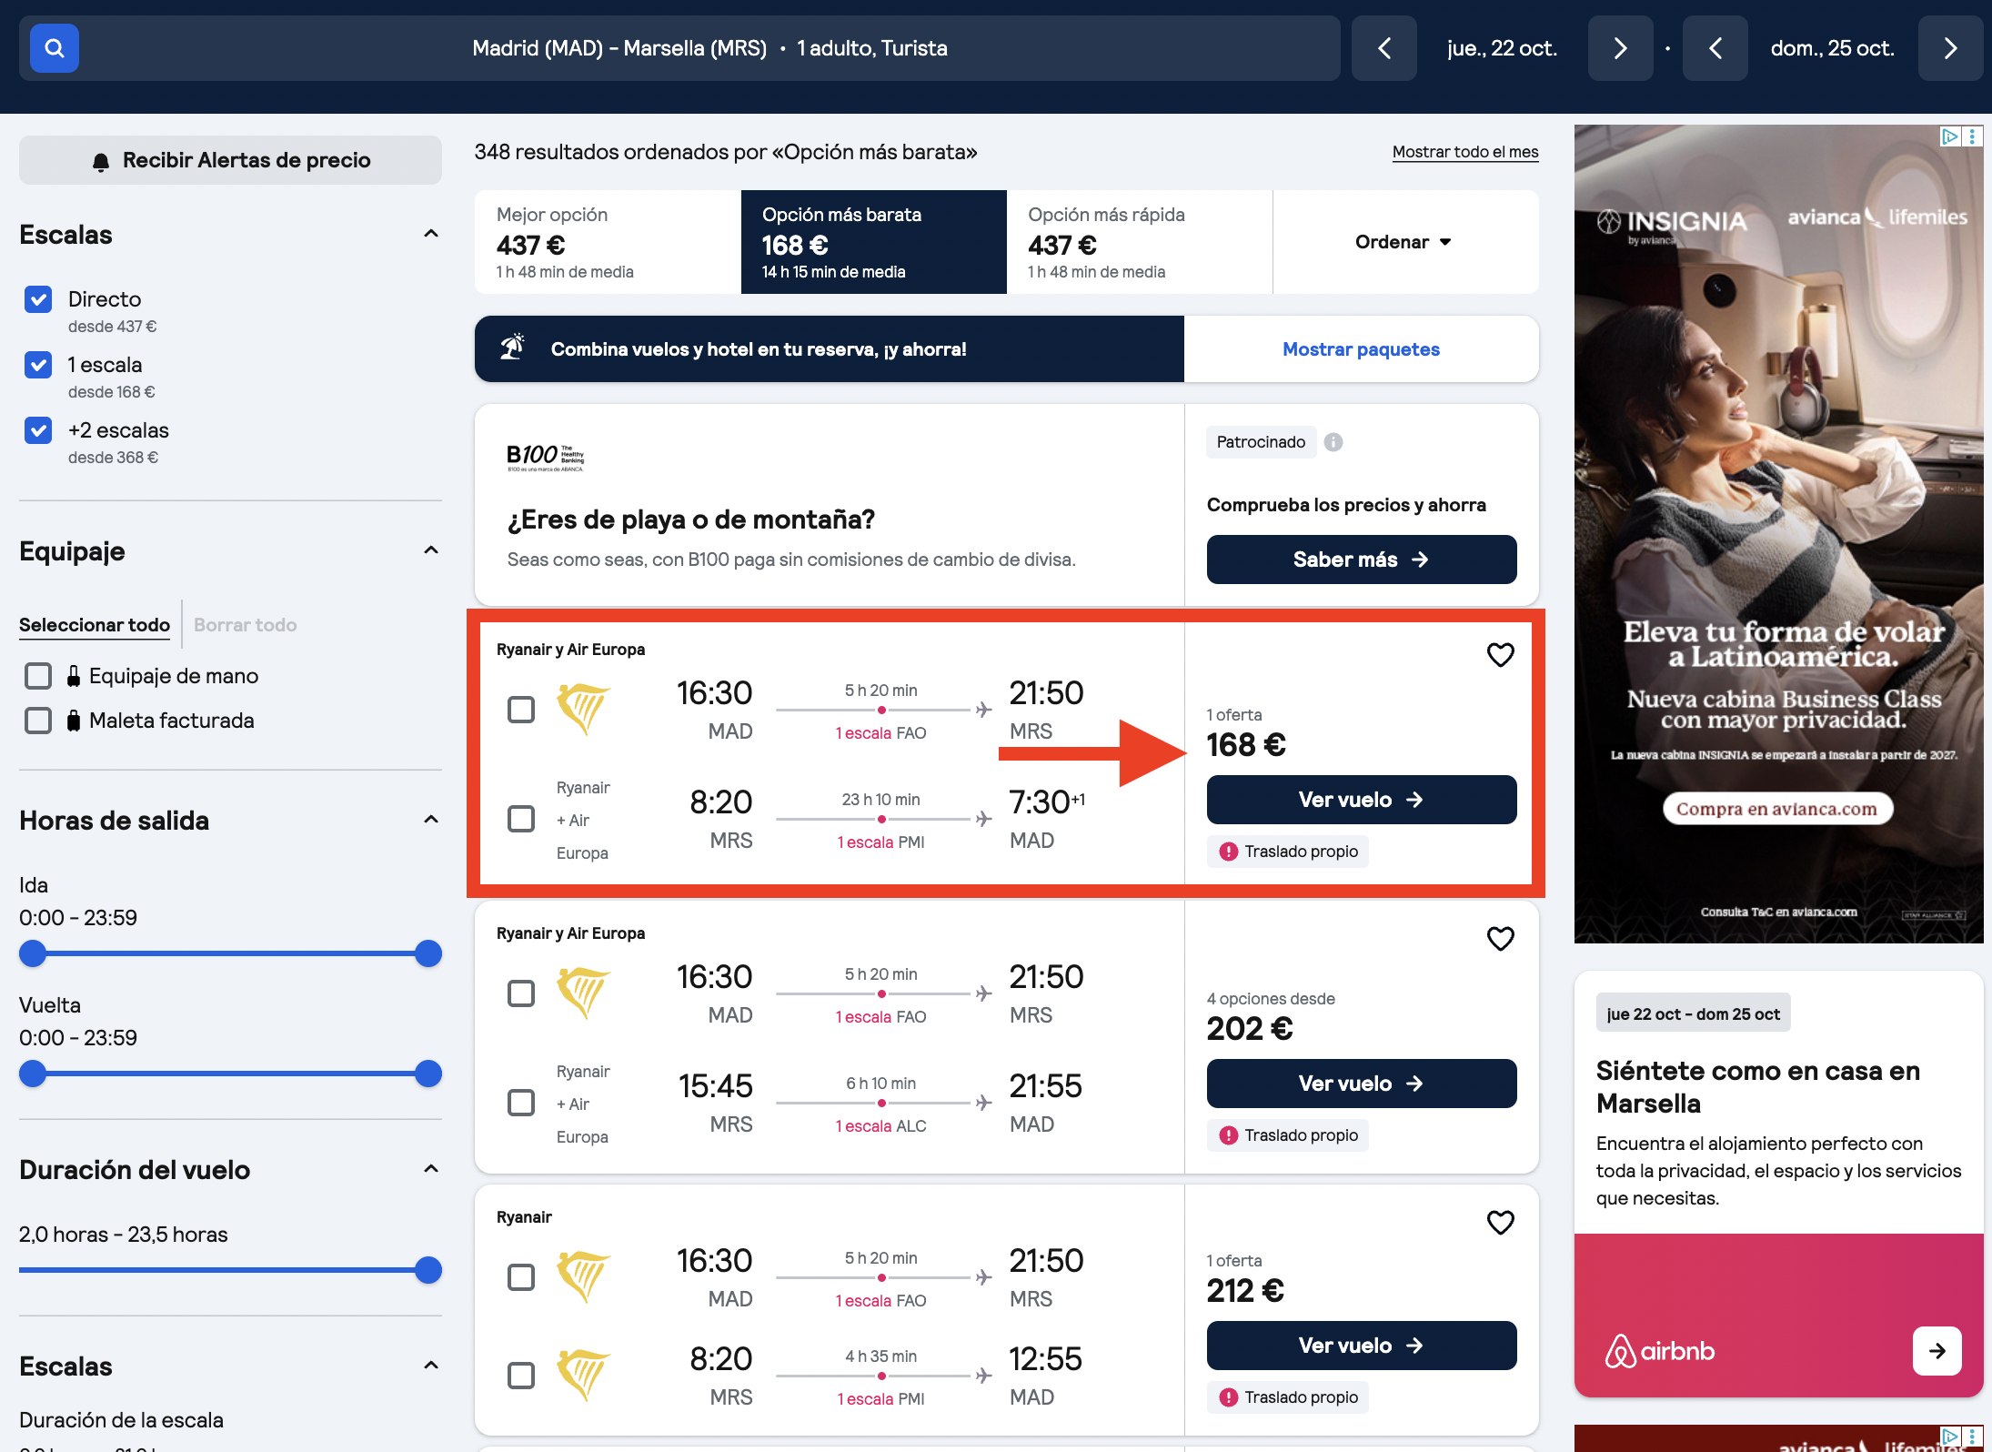Collapse Horas de salida section
The height and width of the screenshot is (1452, 1992).
point(431,820)
